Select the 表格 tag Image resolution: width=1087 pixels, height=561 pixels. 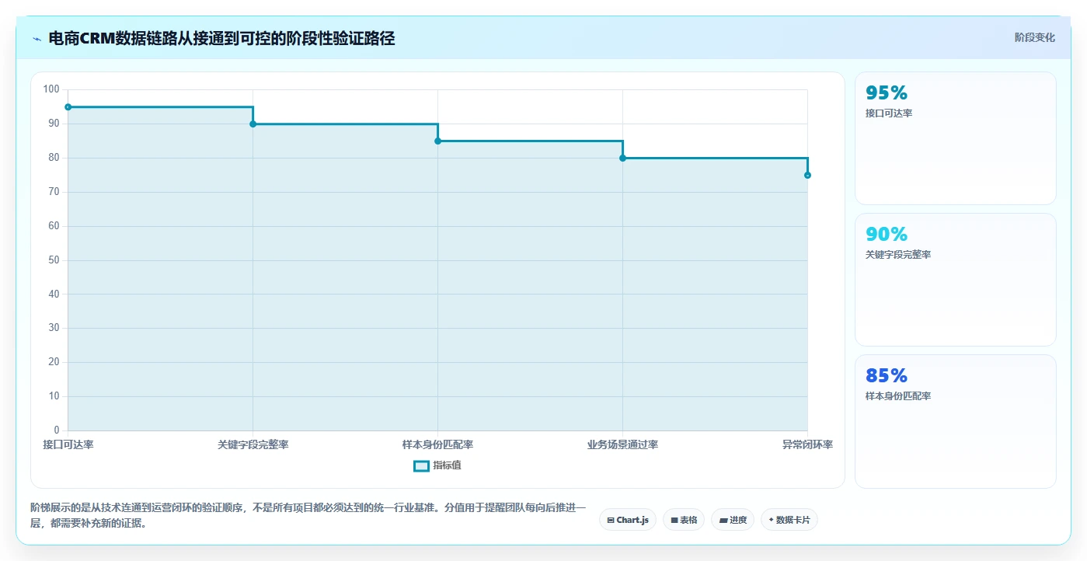tap(684, 520)
